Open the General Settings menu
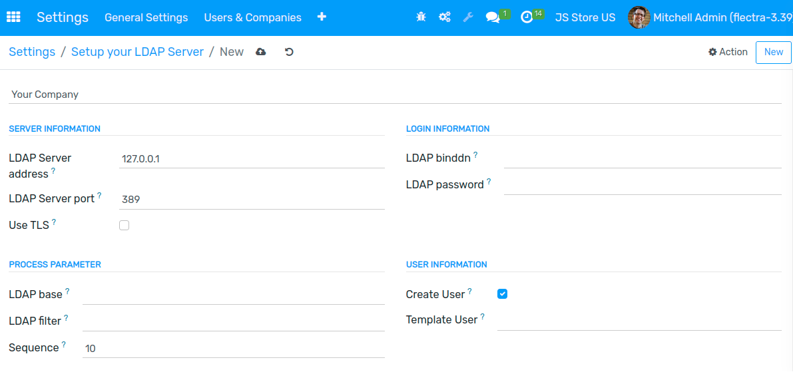The image size is (793, 372). click(146, 18)
